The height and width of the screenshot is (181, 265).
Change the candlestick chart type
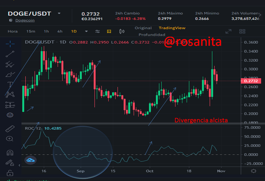click(122, 31)
